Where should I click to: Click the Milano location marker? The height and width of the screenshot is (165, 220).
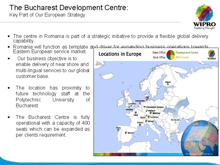[146, 121]
